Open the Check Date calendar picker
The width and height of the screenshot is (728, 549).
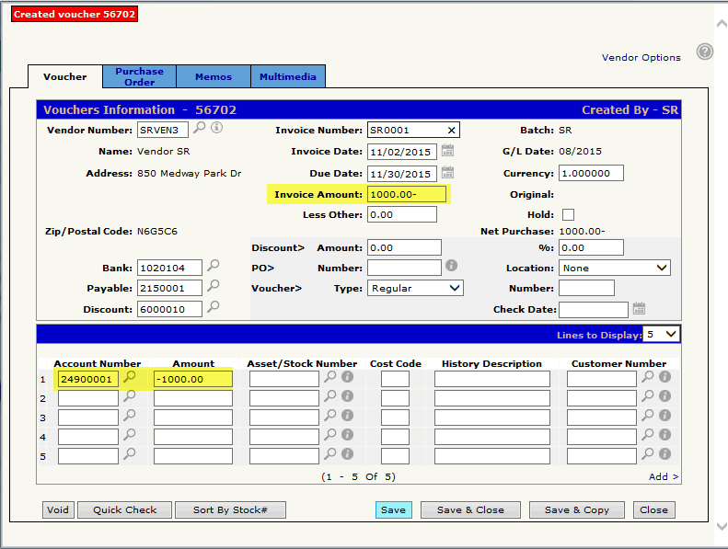pyautogui.click(x=639, y=309)
